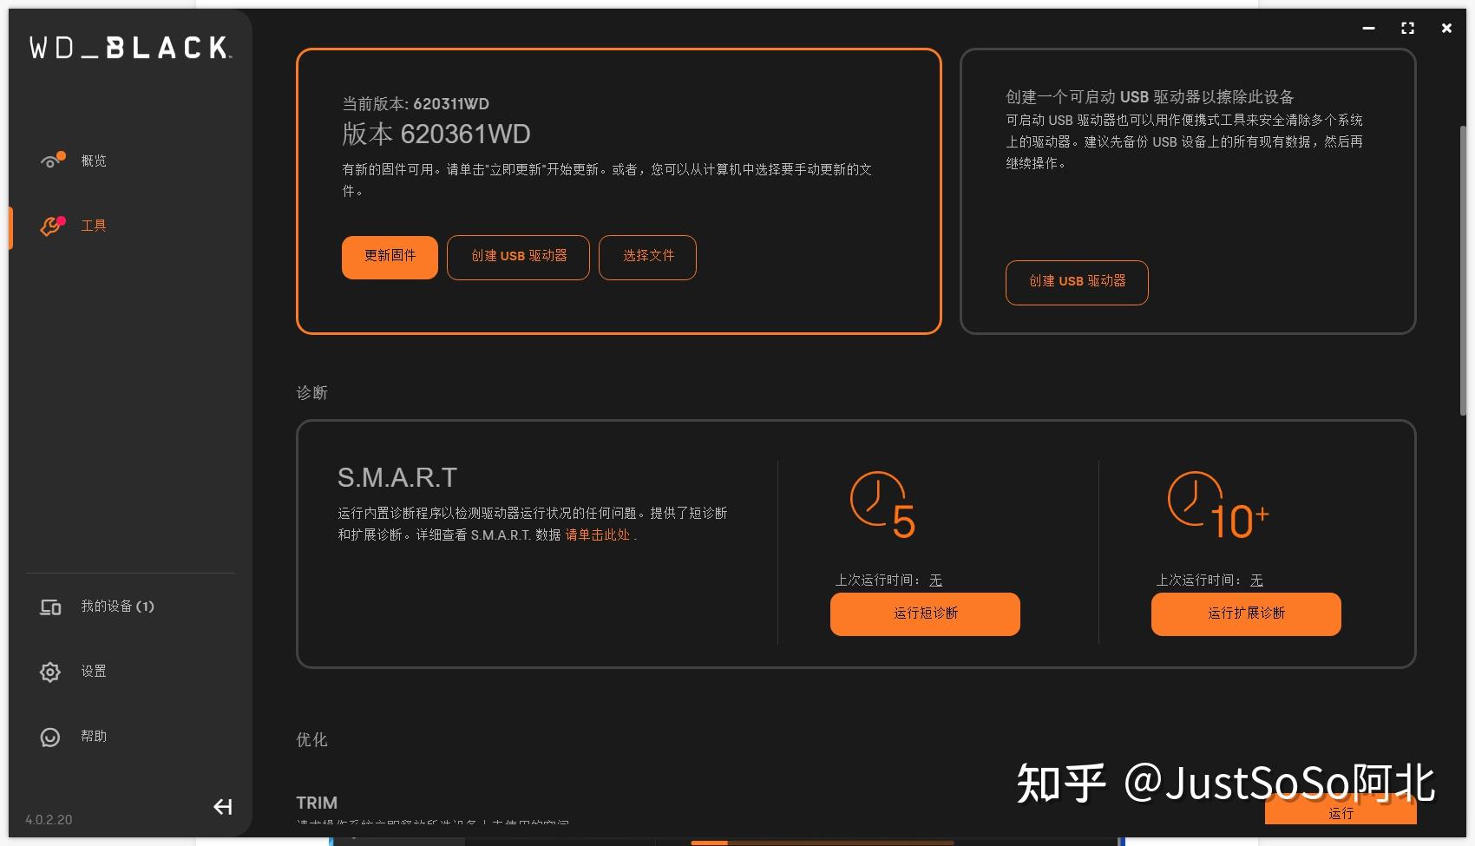Click the 优化 section heading
Screen dimensions: 1475x846
pyautogui.click(x=311, y=740)
